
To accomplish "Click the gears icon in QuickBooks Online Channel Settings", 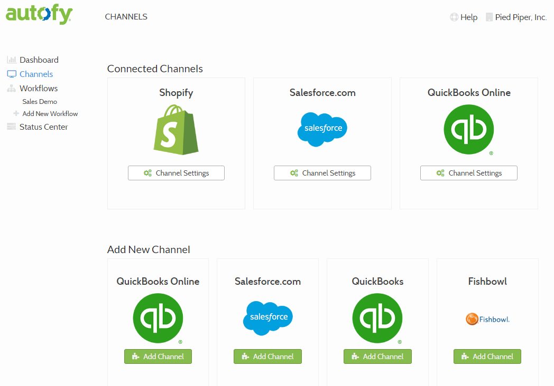I will tap(440, 173).
